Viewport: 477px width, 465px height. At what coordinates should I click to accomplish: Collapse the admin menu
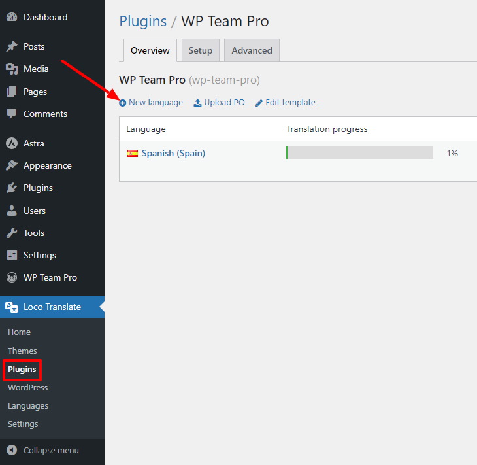[x=52, y=450]
